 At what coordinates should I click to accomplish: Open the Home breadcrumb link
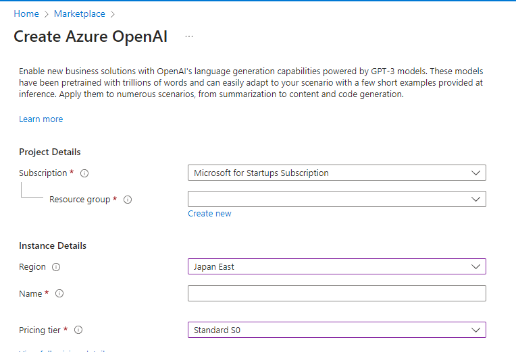pos(26,13)
